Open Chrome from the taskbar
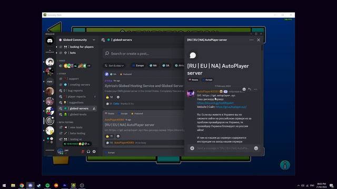The height and width of the screenshot is (189, 337). click(22, 185)
